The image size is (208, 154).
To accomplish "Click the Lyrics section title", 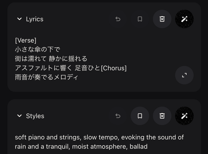I will 34,19.
